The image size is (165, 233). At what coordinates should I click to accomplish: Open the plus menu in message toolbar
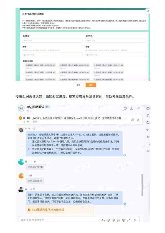(123, 220)
